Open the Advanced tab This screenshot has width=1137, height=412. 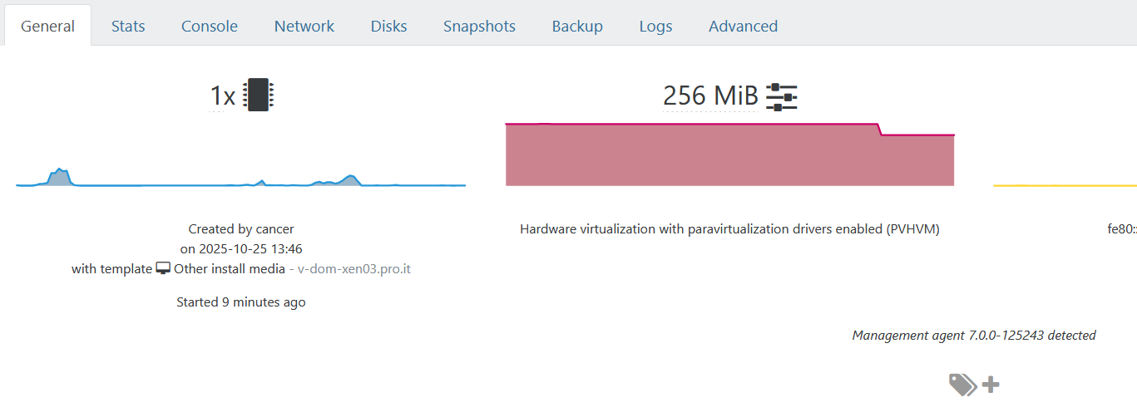(743, 27)
